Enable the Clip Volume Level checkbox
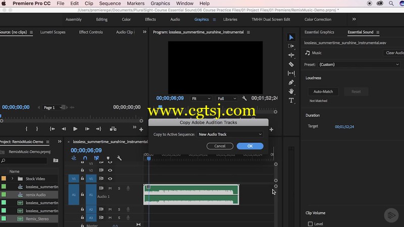Image resolution: width=404 pixels, height=227 pixels. coord(310,223)
